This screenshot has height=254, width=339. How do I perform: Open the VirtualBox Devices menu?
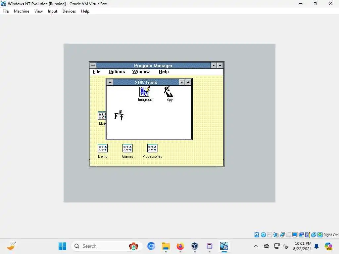tap(69, 11)
